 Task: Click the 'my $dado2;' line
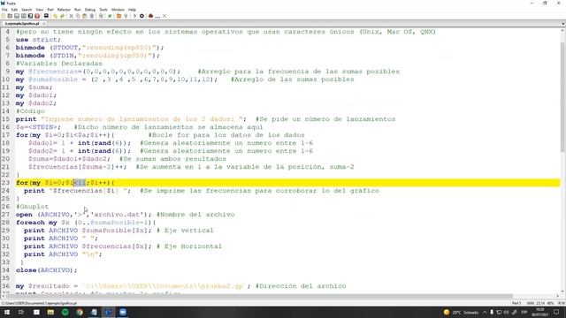pyautogui.click(x=36, y=103)
